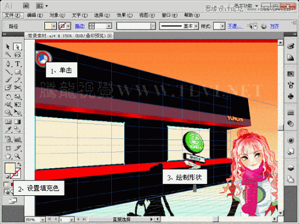Open the artboard number dropdown
Viewport: 299px width, 224px height.
(x=72, y=219)
